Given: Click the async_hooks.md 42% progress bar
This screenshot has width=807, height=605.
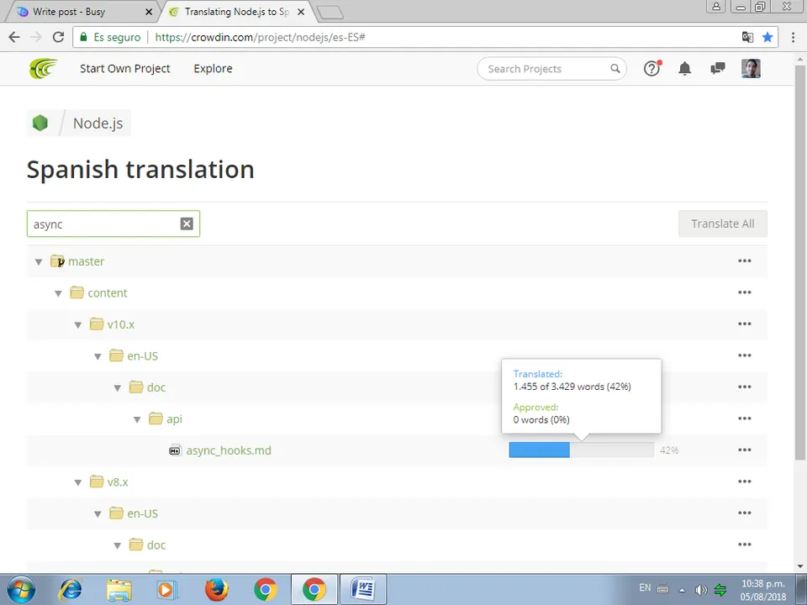Looking at the screenshot, I should click(x=581, y=450).
